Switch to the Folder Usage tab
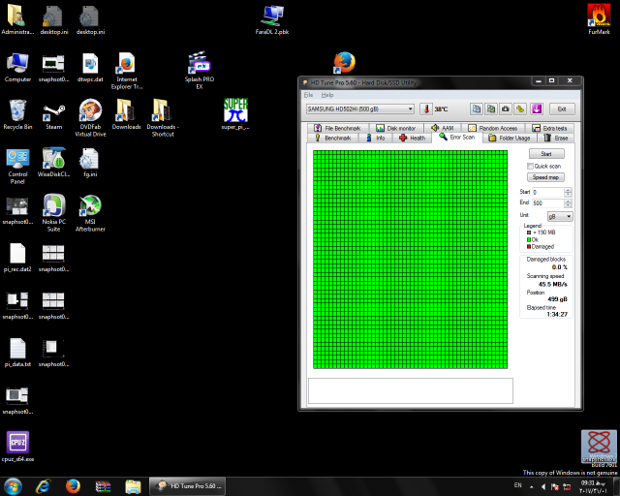Image resolution: width=620 pixels, height=496 pixels. pyautogui.click(x=510, y=138)
